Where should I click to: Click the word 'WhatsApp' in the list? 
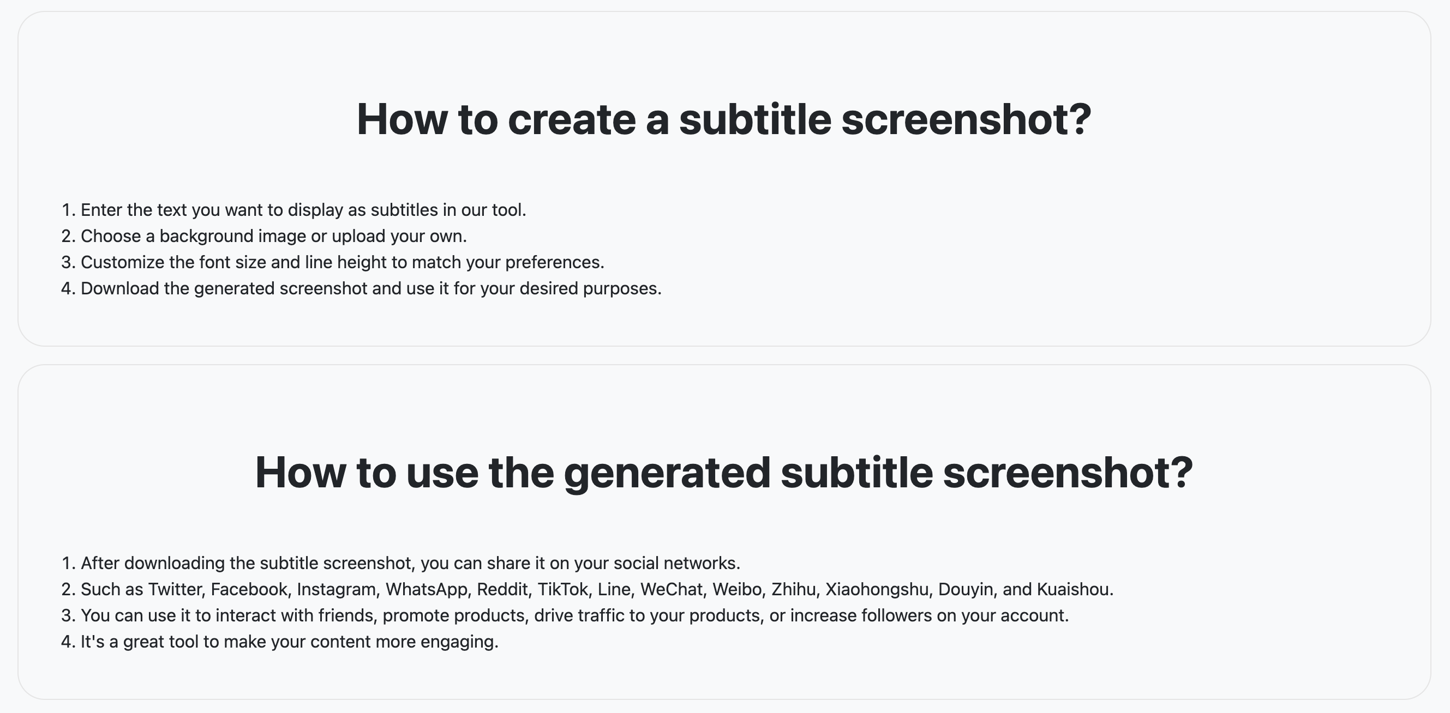click(427, 589)
